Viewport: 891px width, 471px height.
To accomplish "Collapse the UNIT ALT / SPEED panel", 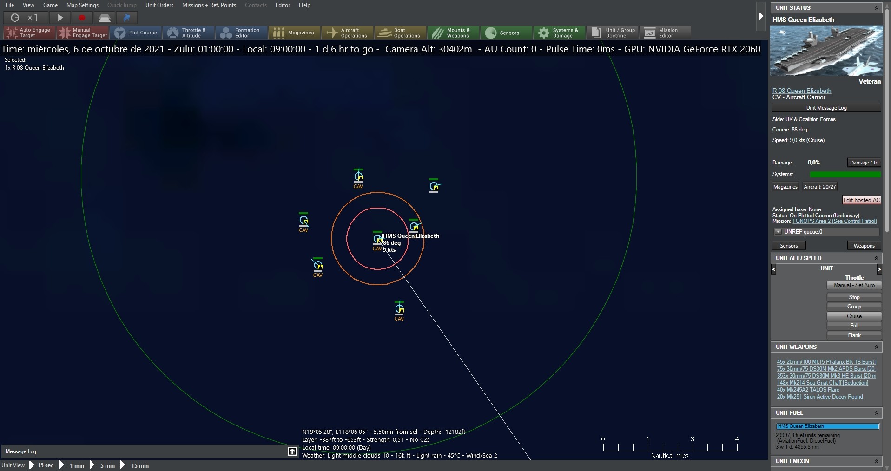I will click(877, 258).
